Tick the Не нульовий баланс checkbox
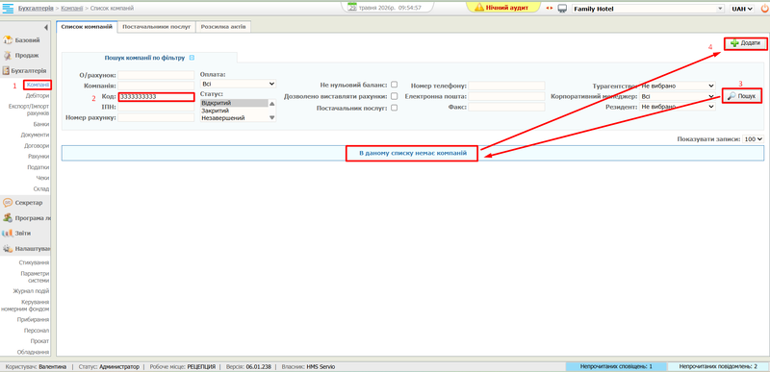770x372 pixels. [394, 85]
